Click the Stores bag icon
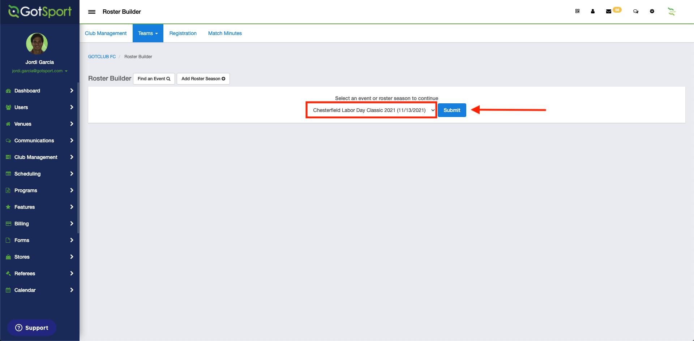Screen dimensions: 694x341 click(x=8, y=257)
